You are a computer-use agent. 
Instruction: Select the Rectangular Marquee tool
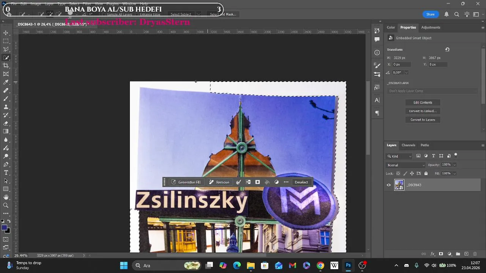coord(6,41)
